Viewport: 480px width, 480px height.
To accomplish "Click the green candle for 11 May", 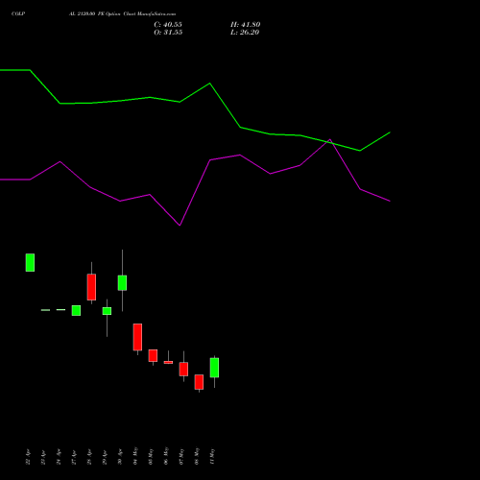I will pyautogui.click(x=214, y=368).
